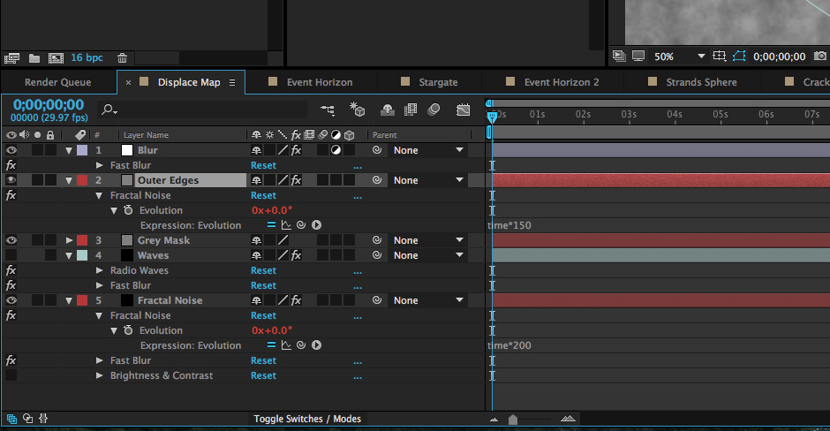Image resolution: width=830 pixels, height=431 pixels.
Task: Open the composition mini-flowchart icon
Action: [328, 110]
